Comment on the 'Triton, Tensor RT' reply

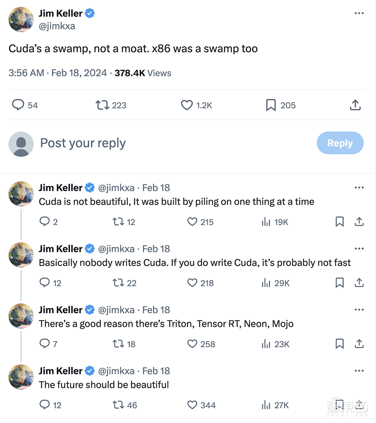(45, 344)
